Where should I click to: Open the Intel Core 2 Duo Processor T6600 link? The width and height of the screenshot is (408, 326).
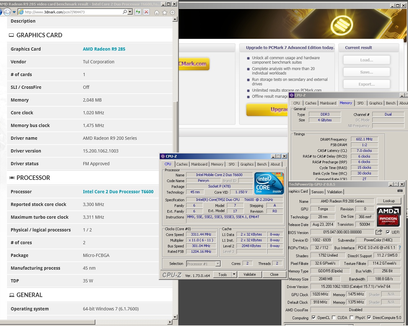point(118,192)
